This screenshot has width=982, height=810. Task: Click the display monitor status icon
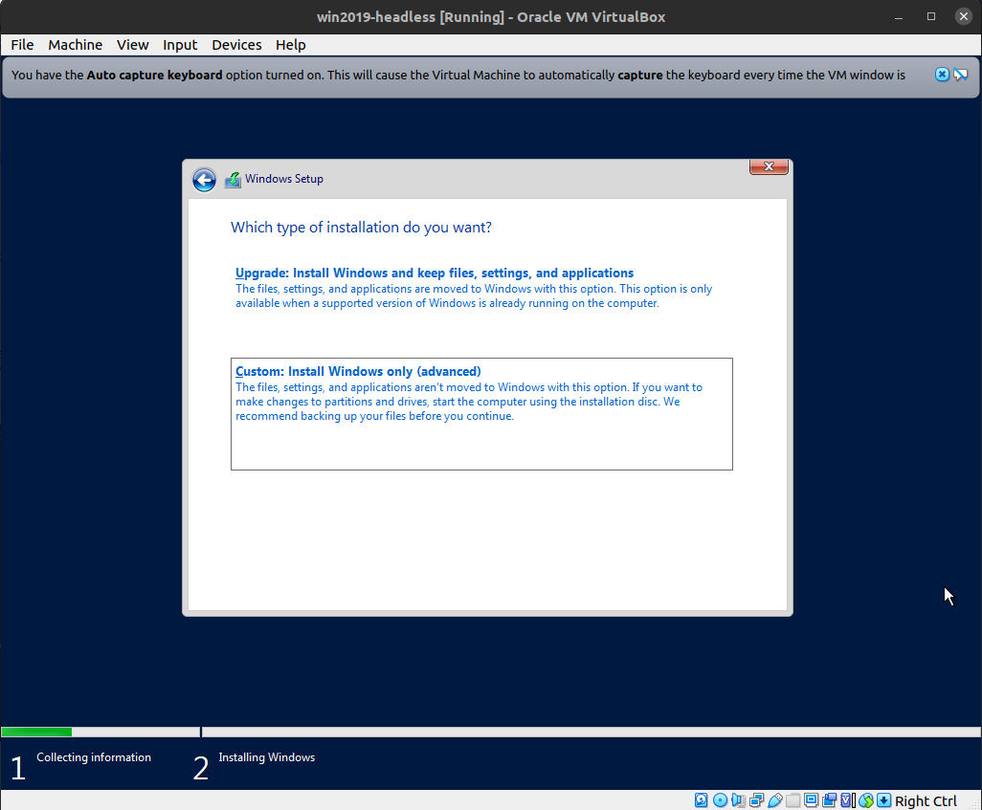point(811,799)
